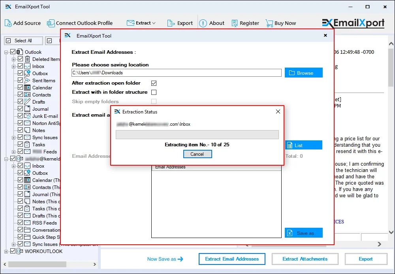This screenshot has height=274, width=395.
Task: Click the saving location path field
Action: click(x=176, y=73)
